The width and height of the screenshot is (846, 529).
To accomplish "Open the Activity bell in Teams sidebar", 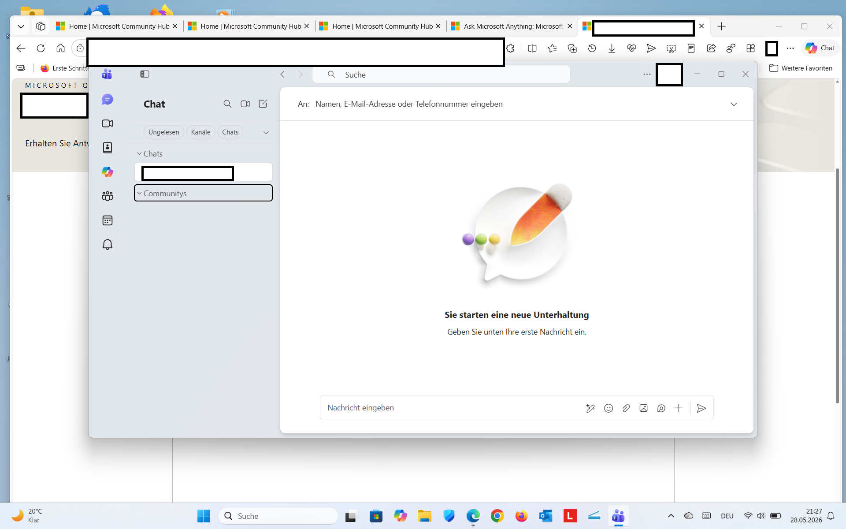I will click(108, 245).
